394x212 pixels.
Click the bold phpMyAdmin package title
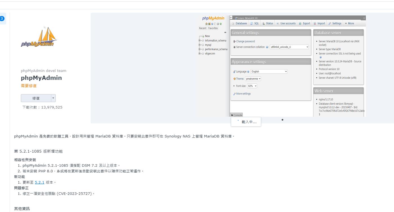click(41, 78)
